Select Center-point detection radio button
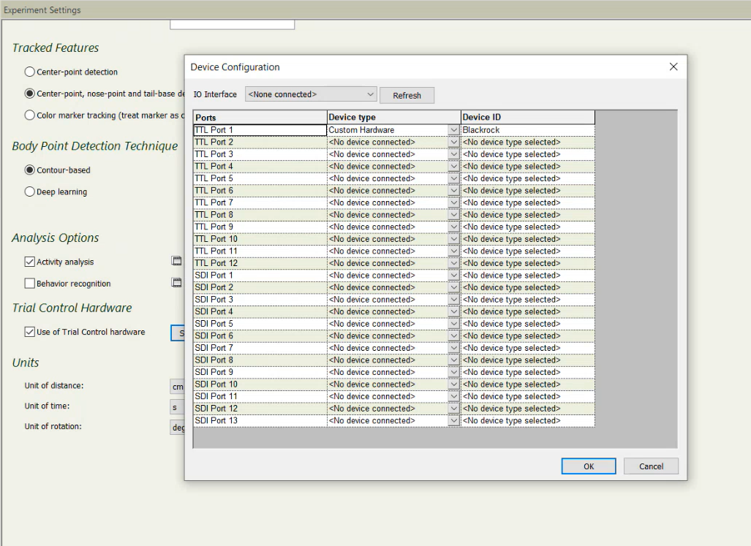Screen dimensions: 751x546 (30, 72)
